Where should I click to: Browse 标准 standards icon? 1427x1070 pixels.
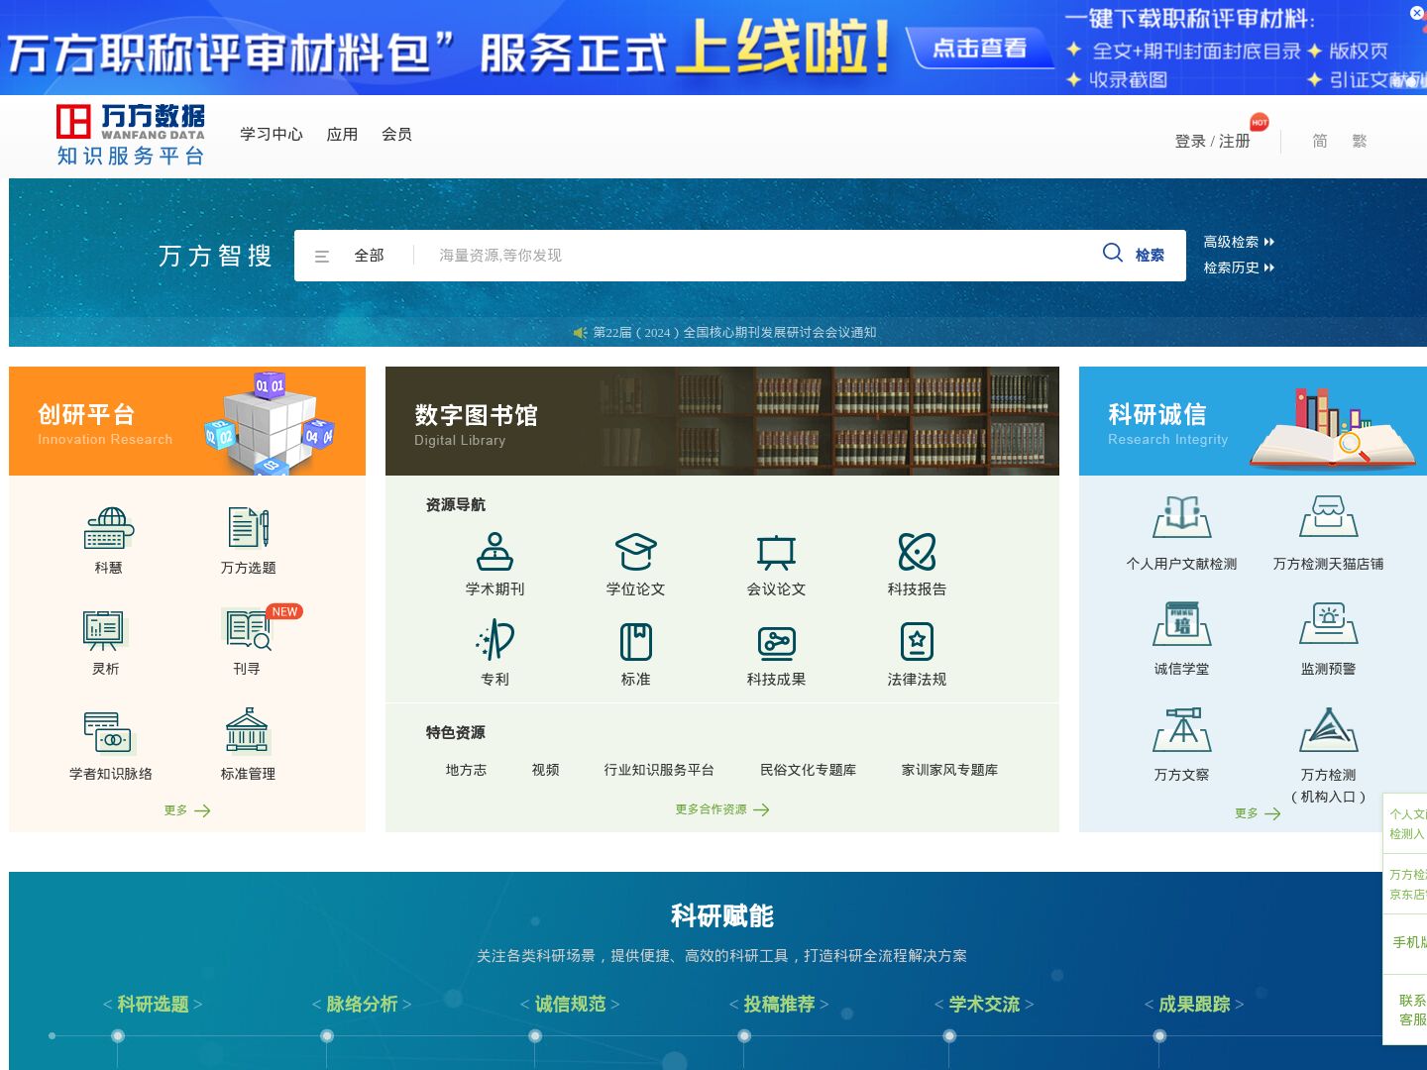(635, 641)
